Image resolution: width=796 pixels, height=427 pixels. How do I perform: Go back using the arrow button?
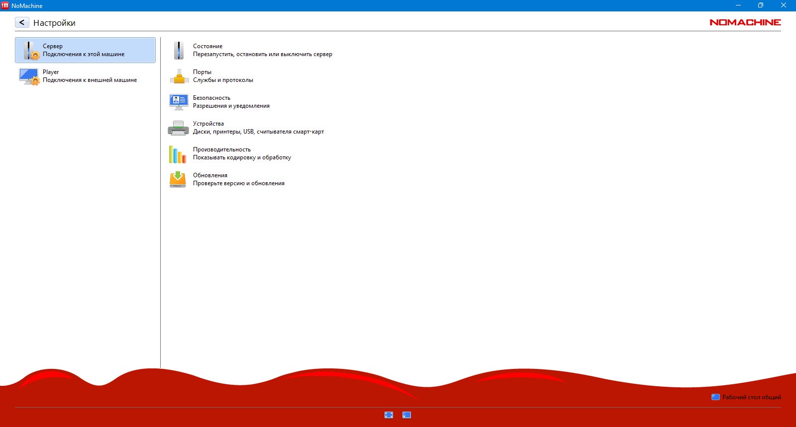tap(22, 22)
